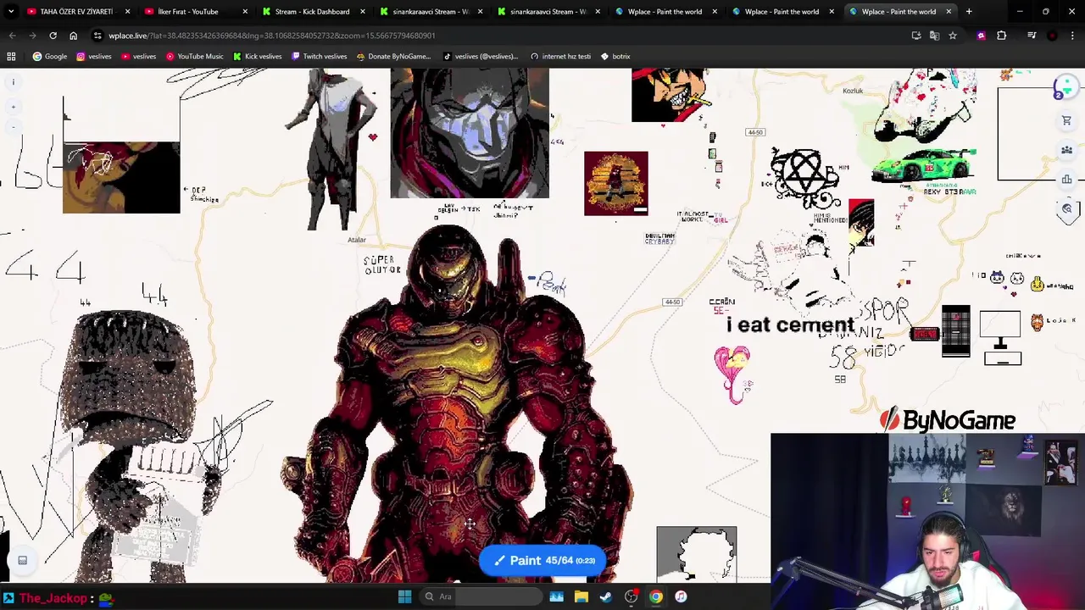The height and width of the screenshot is (610, 1085).
Task: Open Chrome three-dot menu
Action: click(1072, 36)
